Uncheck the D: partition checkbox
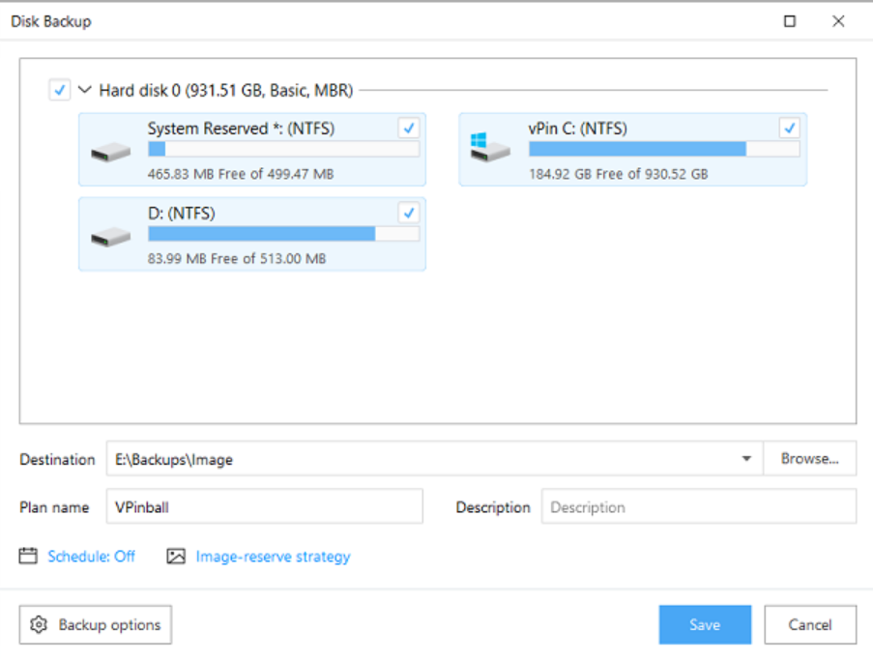 tap(409, 213)
